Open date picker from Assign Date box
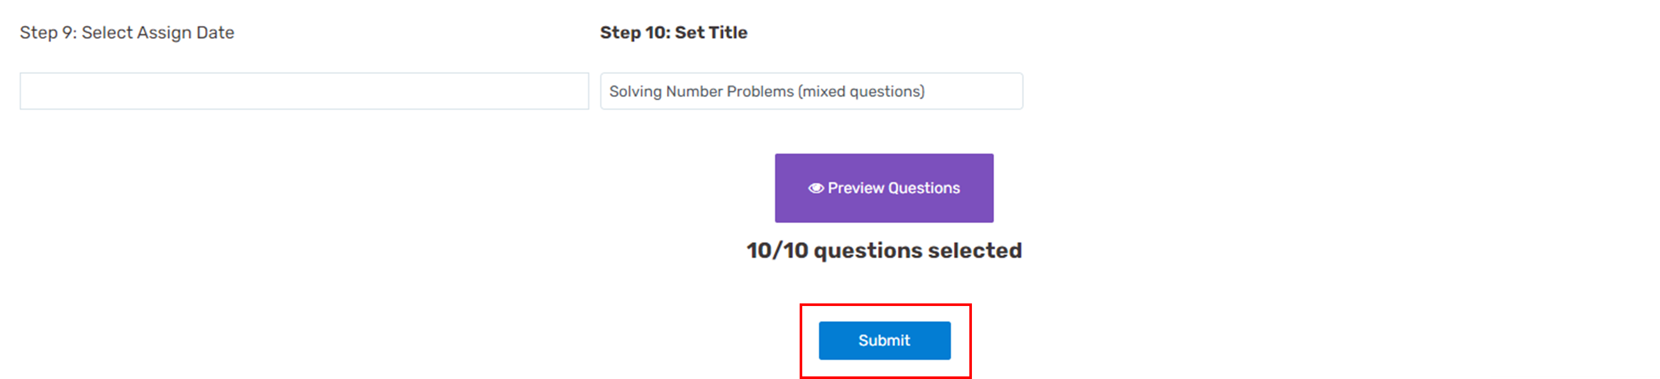The image size is (1660, 379). click(x=304, y=91)
